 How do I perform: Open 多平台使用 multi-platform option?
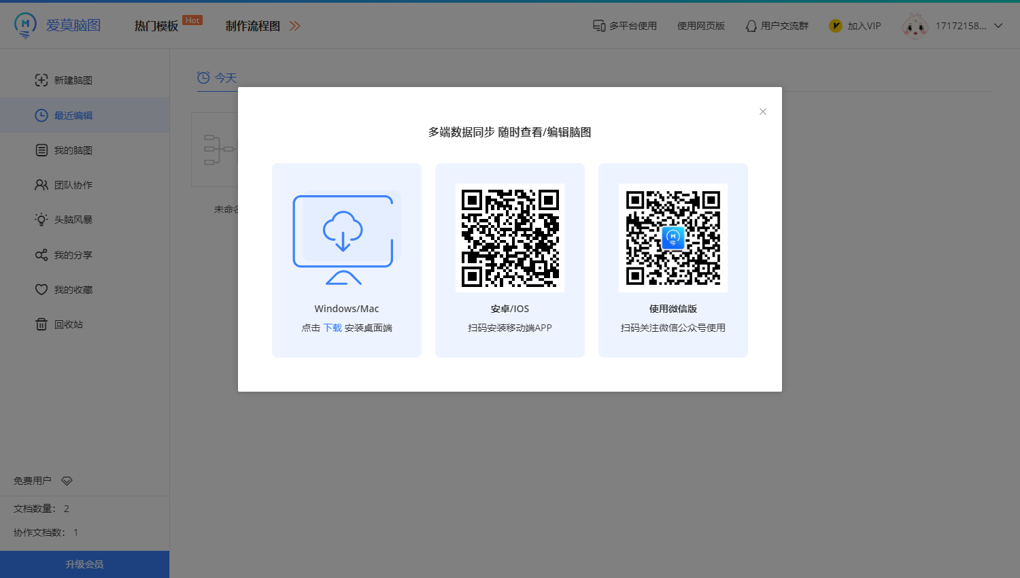coord(625,26)
